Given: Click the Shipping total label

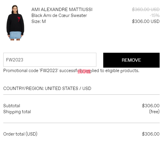Looking at the screenshot, I should pos(17,112).
